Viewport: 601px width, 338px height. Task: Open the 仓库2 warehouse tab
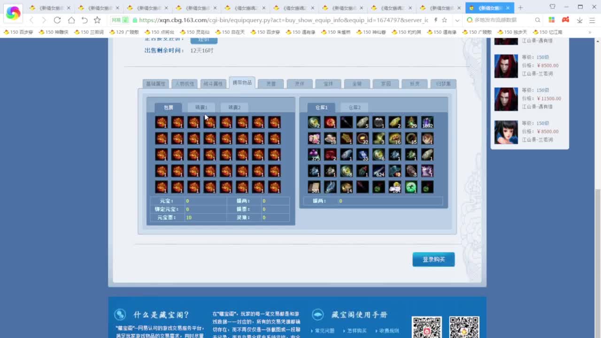(354, 108)
